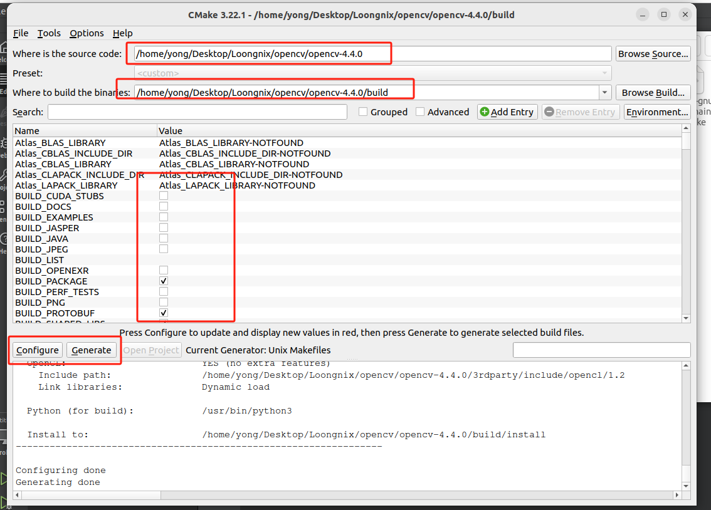This screenshot has width=711, height=510.
Task: Open the Help menu
Action: tap(122, 33)
